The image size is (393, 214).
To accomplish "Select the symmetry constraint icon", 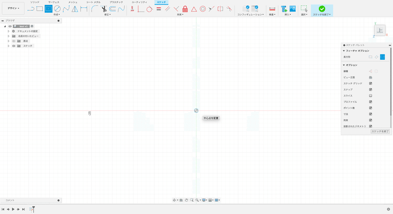I will pyautogui.click(x=220, y=9).
